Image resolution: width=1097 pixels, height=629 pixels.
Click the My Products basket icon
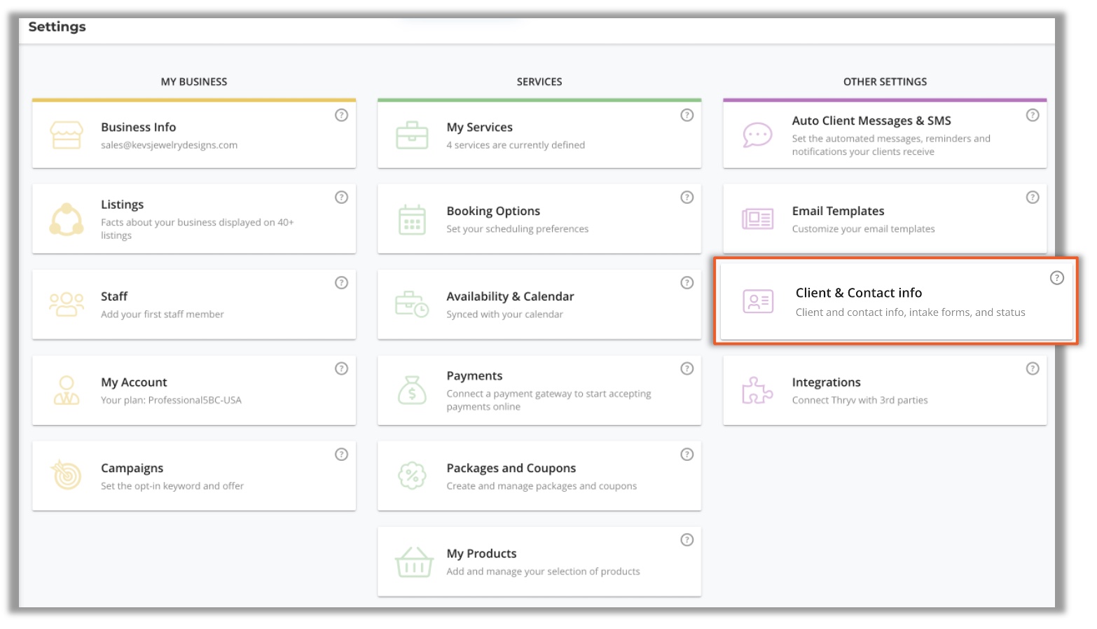(x=414, y=562)
